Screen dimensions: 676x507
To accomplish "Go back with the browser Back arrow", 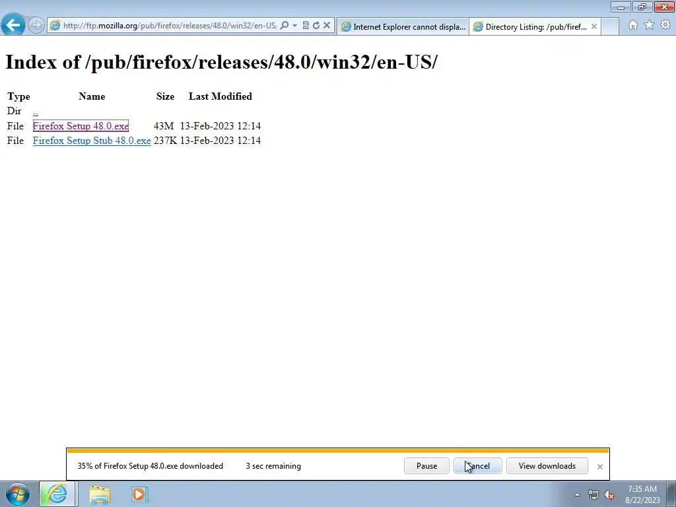I will tap(13, 24).
